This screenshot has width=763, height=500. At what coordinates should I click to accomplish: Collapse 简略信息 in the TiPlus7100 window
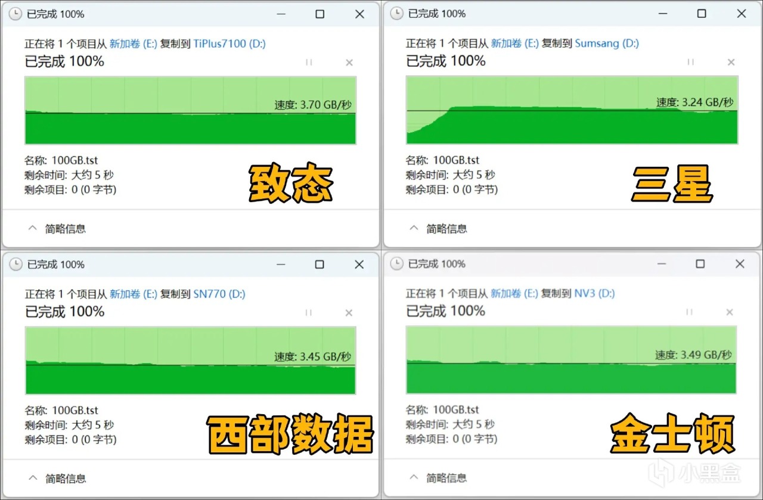tap(57, 228)
